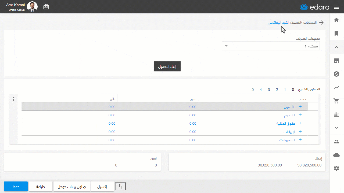344x193 pixels.
Task: Click the up-down arrows sort button
Action: [120, 186]
